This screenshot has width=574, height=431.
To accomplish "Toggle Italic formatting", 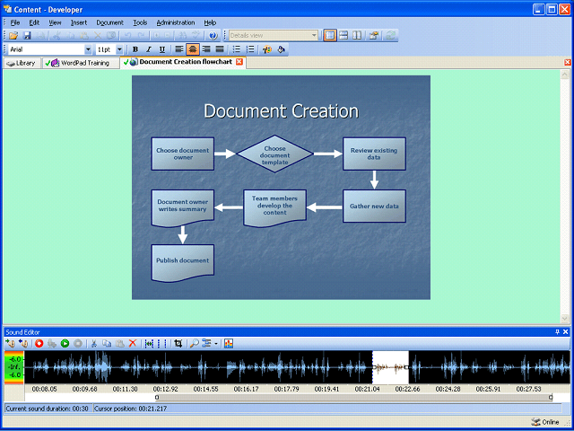I will point(148,49).
